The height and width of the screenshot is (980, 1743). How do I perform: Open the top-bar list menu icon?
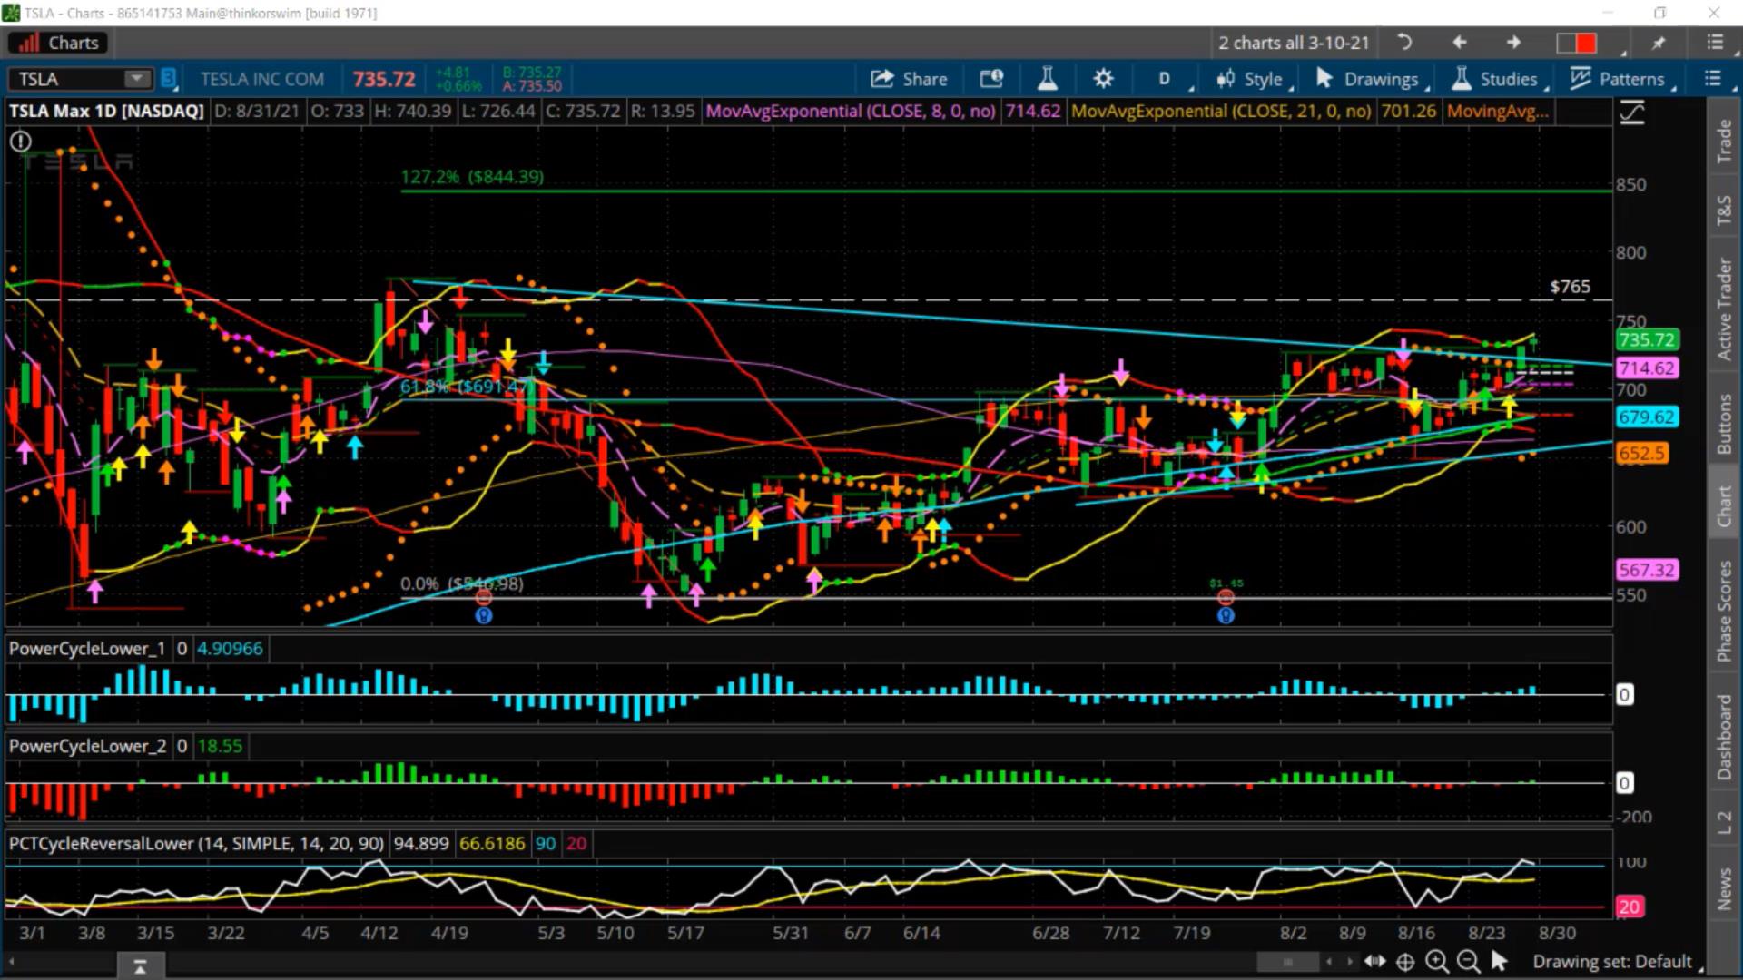pyautogui.click(x=1714, y=43)
